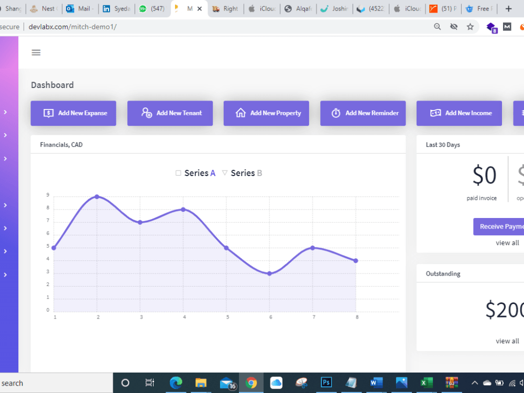Click the $0 paid invoice amount

point(484,175)
